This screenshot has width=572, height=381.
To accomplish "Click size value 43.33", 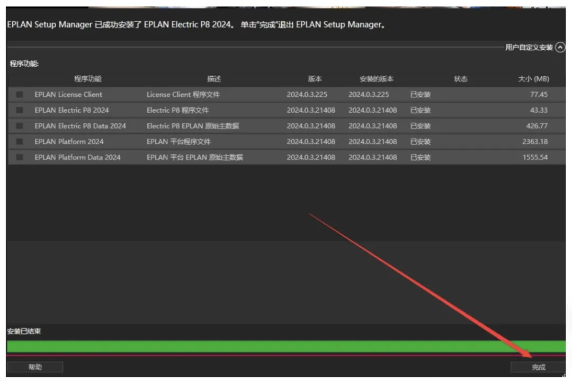I will tap(539, 110).
